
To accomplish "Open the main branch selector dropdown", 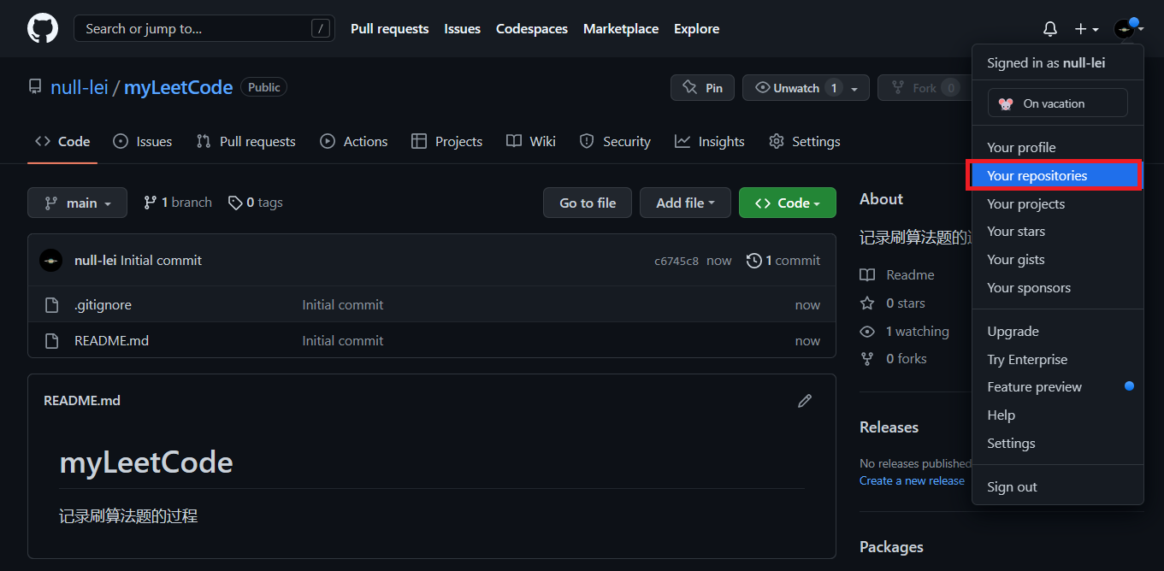I will tap(77, 203).
